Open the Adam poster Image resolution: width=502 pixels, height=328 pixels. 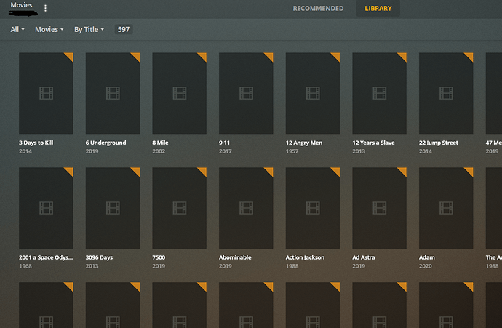(446, 208)
